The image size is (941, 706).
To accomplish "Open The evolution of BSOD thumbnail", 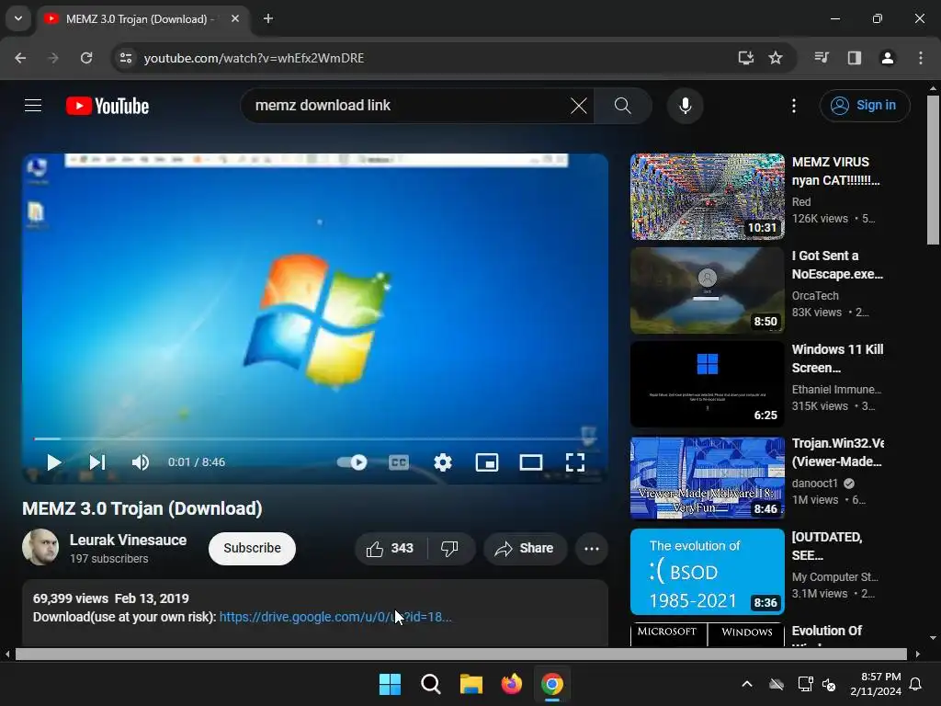I will tap(707, 572).
